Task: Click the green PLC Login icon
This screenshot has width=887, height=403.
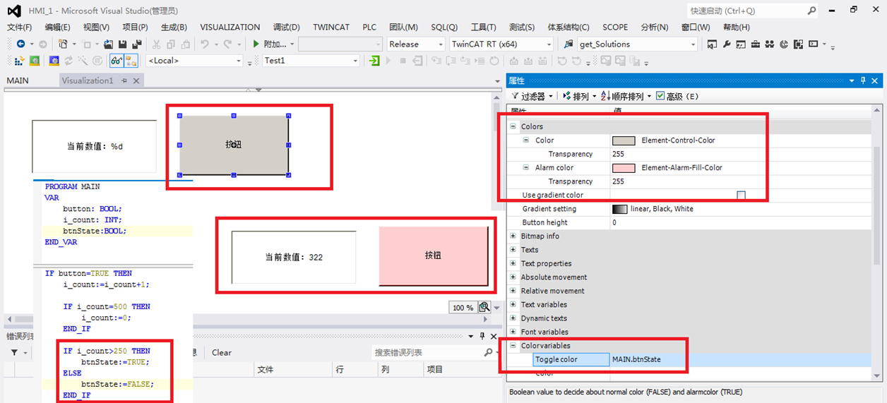Action: [x=374, y=61]
